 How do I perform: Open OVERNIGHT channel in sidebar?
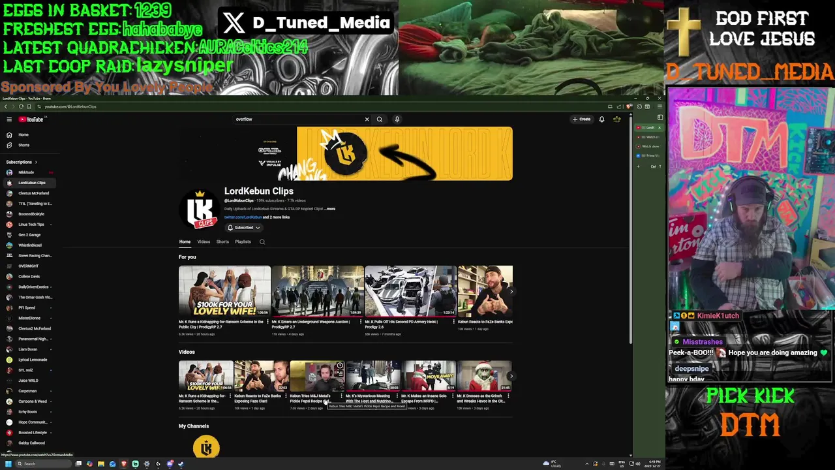point(29,266)
